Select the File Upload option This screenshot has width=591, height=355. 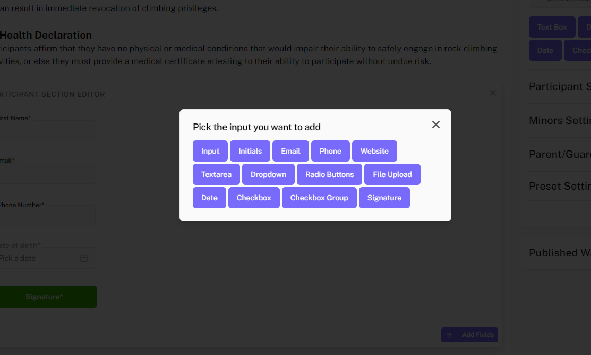tap(392, 174)
